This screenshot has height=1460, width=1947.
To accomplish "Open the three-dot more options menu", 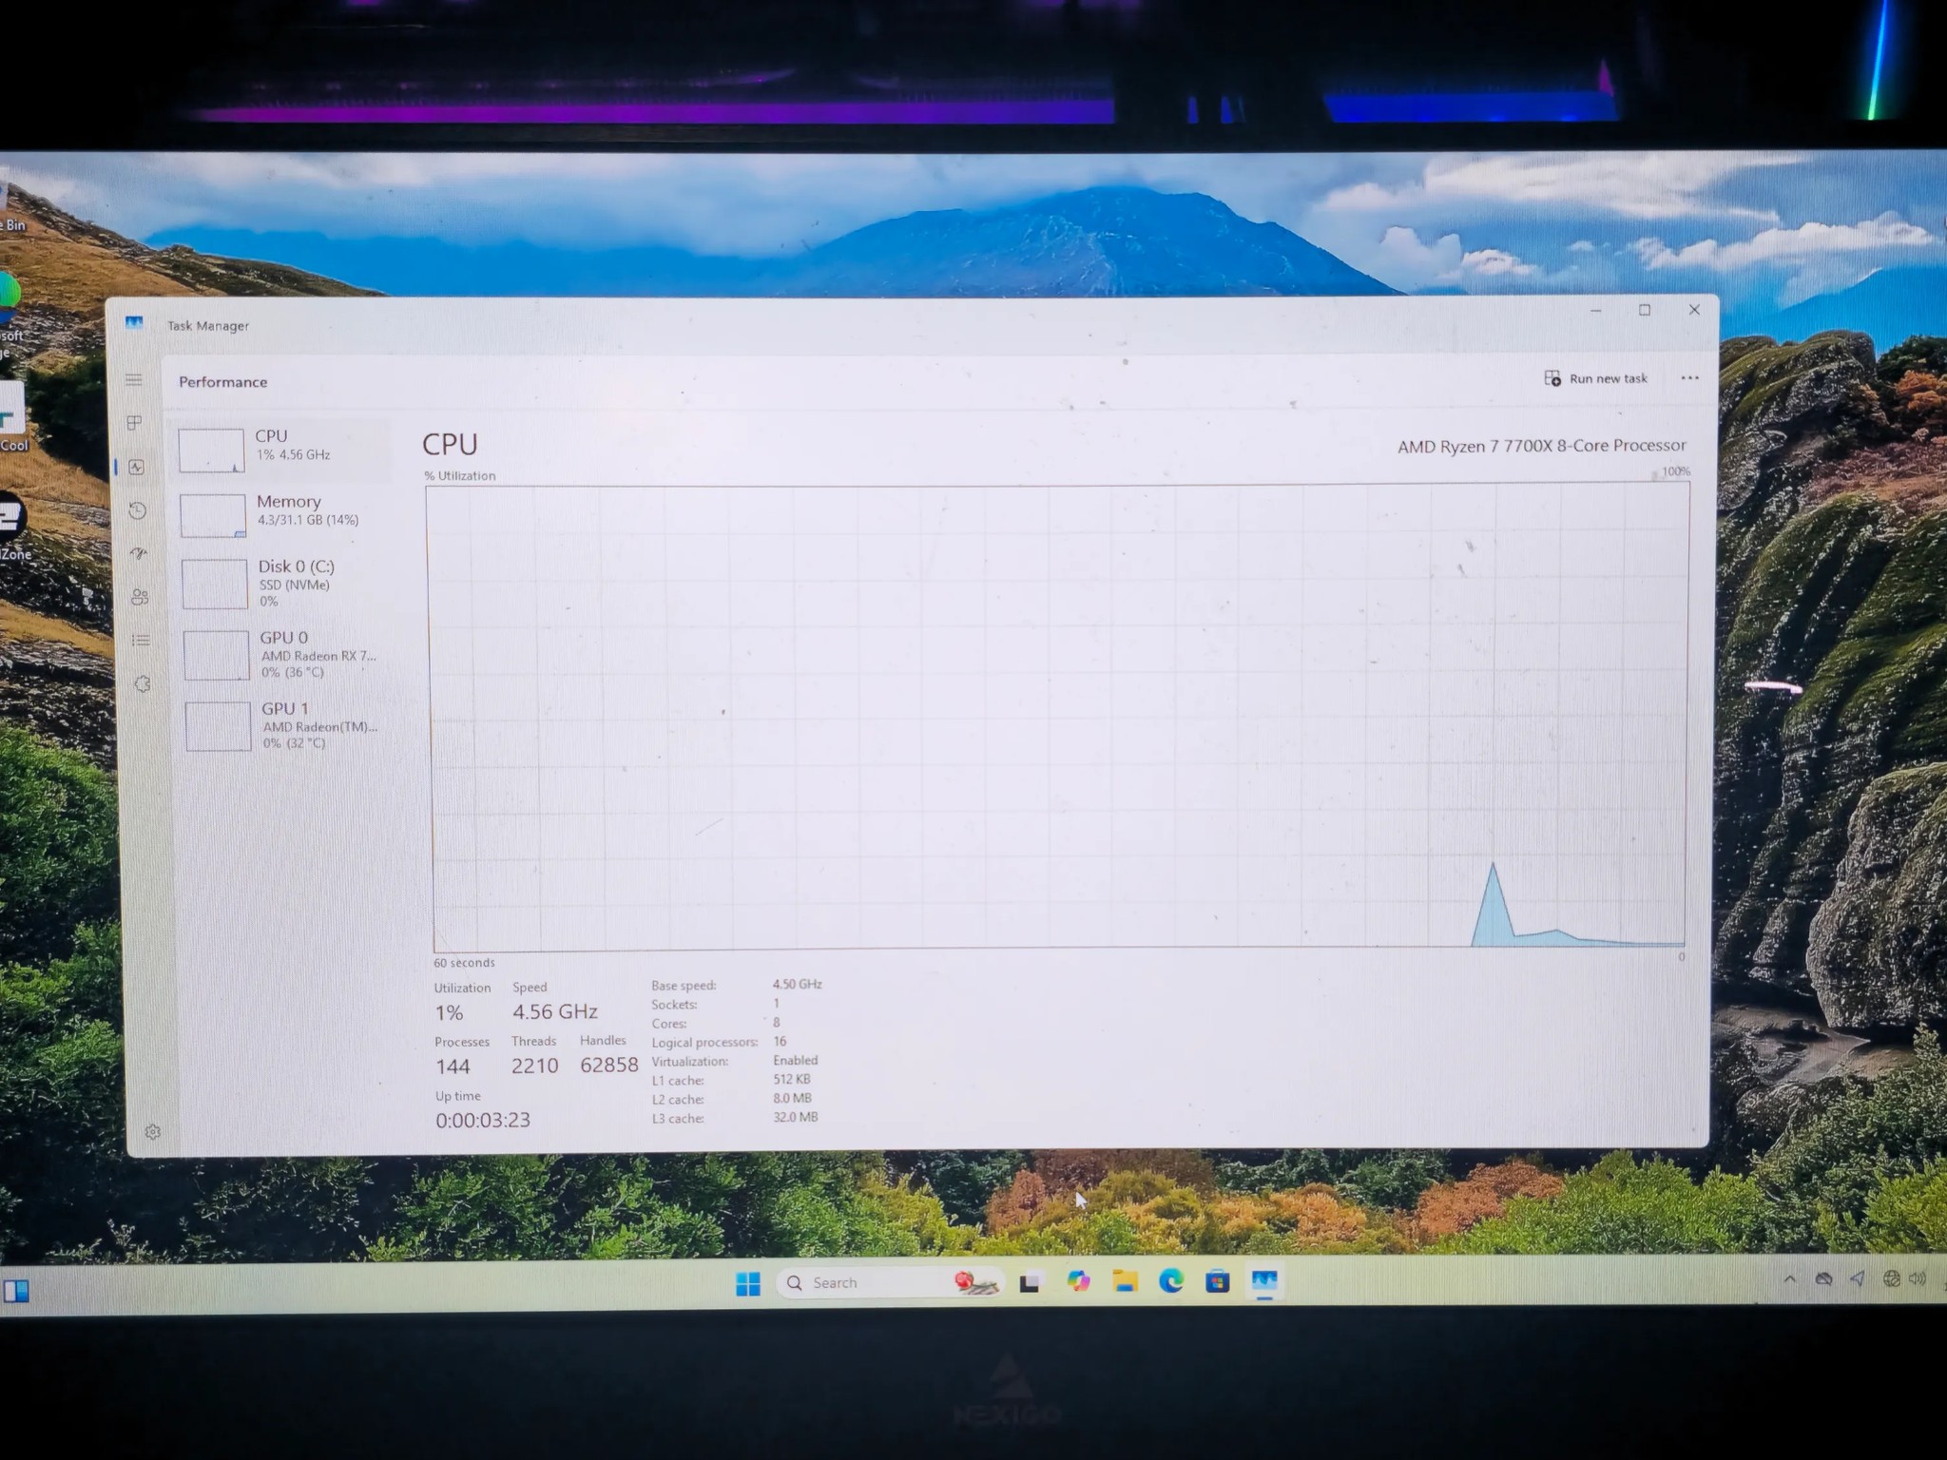I will (x=1689, y=377).
